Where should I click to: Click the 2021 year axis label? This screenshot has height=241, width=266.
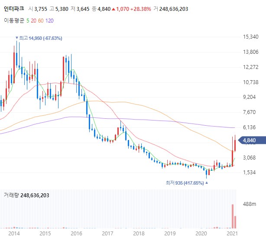pyautogui.click(x=232, y=234)
